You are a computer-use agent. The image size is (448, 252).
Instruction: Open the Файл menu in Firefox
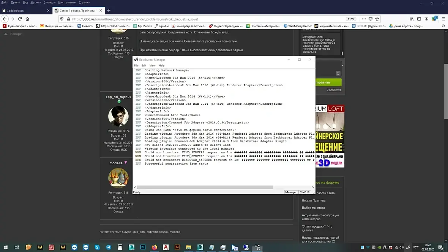pos(5,2)
